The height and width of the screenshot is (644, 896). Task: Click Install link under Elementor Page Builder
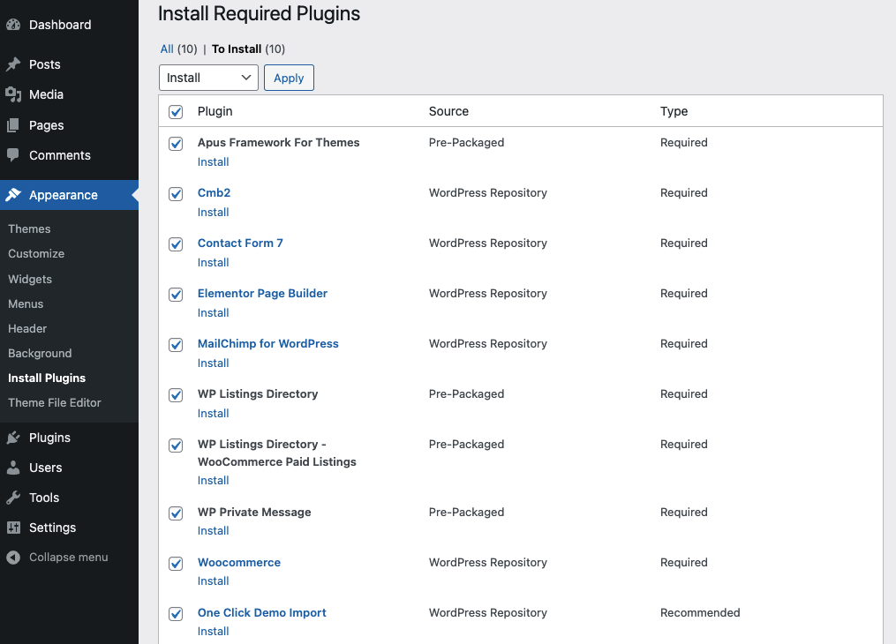click(x=213, y=312)
